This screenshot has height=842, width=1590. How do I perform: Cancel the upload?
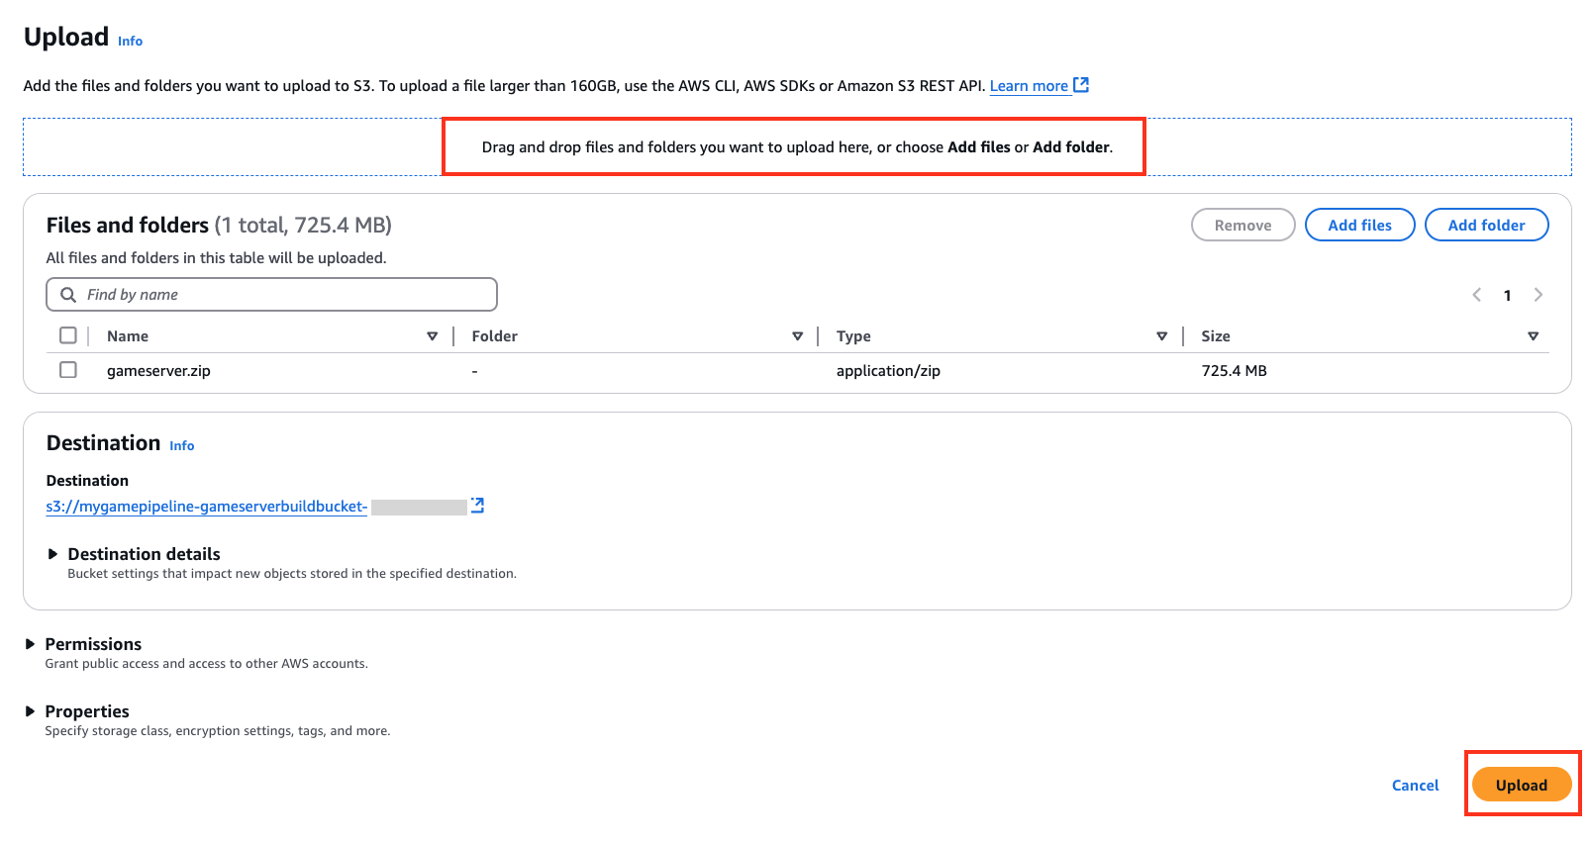1415,785
